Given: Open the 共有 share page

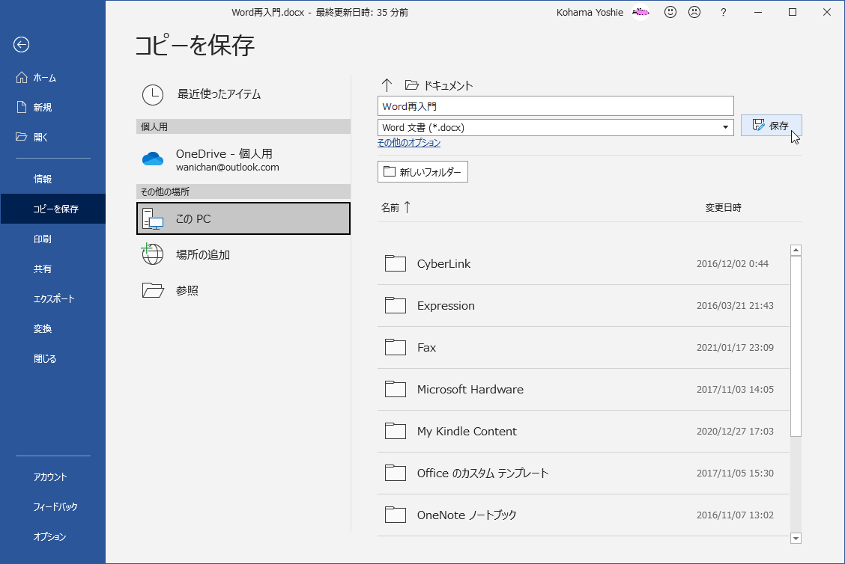Looking at the screenshot, I should [42, 269].
